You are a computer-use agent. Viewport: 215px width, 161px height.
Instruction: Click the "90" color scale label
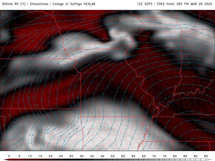pos(195,156)
